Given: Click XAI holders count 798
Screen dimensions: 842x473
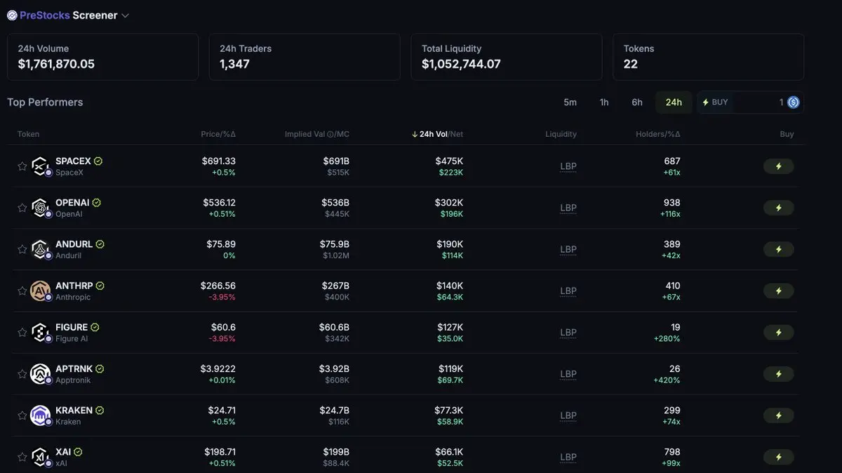Looking at the screenshot, I should pyautogui.click(x=672, y=452).
